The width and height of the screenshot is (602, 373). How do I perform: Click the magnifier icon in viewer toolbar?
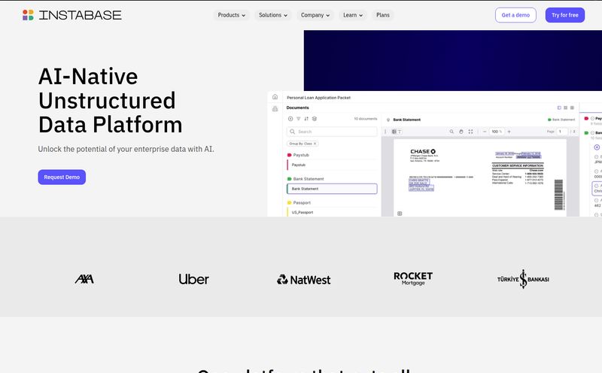(451, 132)
